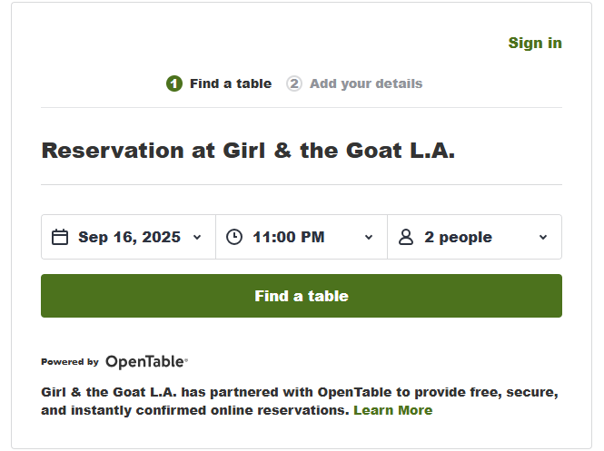
Task: Click the Reservation at Girl & the Goat heading
Action: point(248,151)
